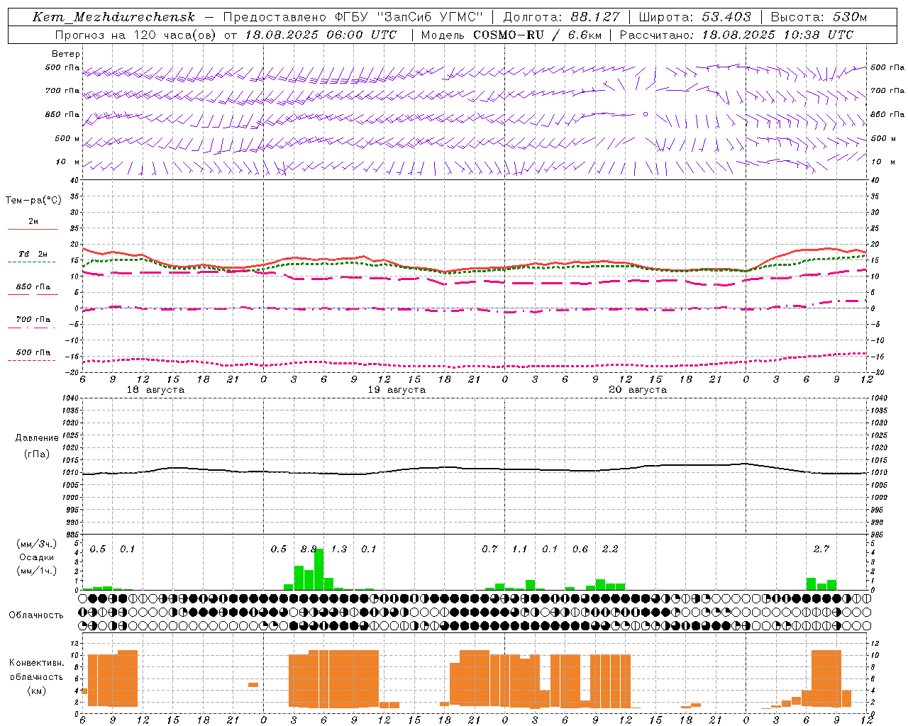Click the (мм/1ч.) precipitation unit label
The width and height of the screenshot is (908, 726).
click(x=37, y=571)
